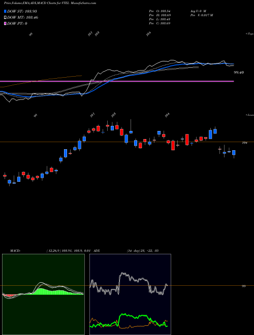The image size is (254, 335).
Task: Click the ADX panel label
Action: [x=97, y=251]
